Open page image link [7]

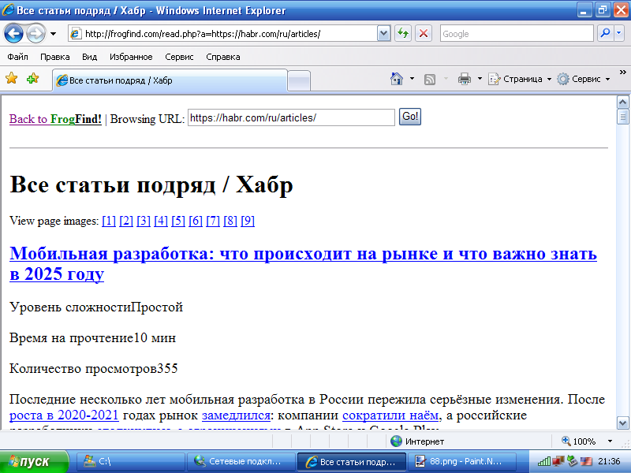pyautogui.click(x=213, y=221)
